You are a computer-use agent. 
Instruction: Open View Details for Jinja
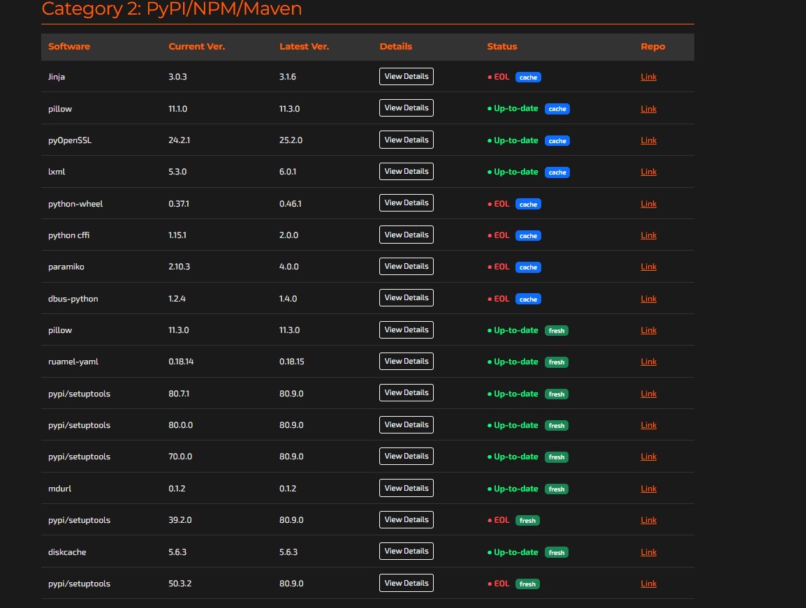pyautogui.click(x=406, y=77)
